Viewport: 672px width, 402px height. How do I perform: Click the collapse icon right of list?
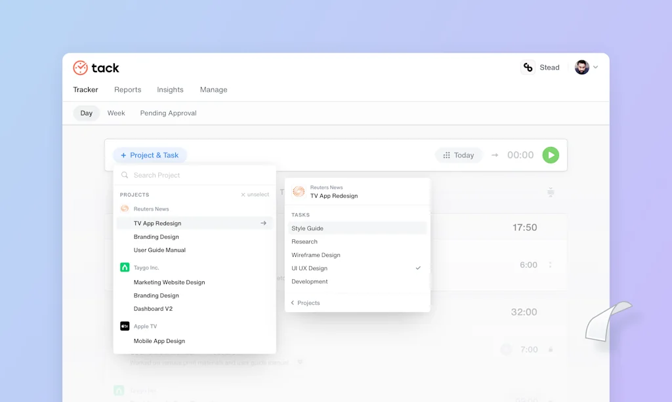551,192
